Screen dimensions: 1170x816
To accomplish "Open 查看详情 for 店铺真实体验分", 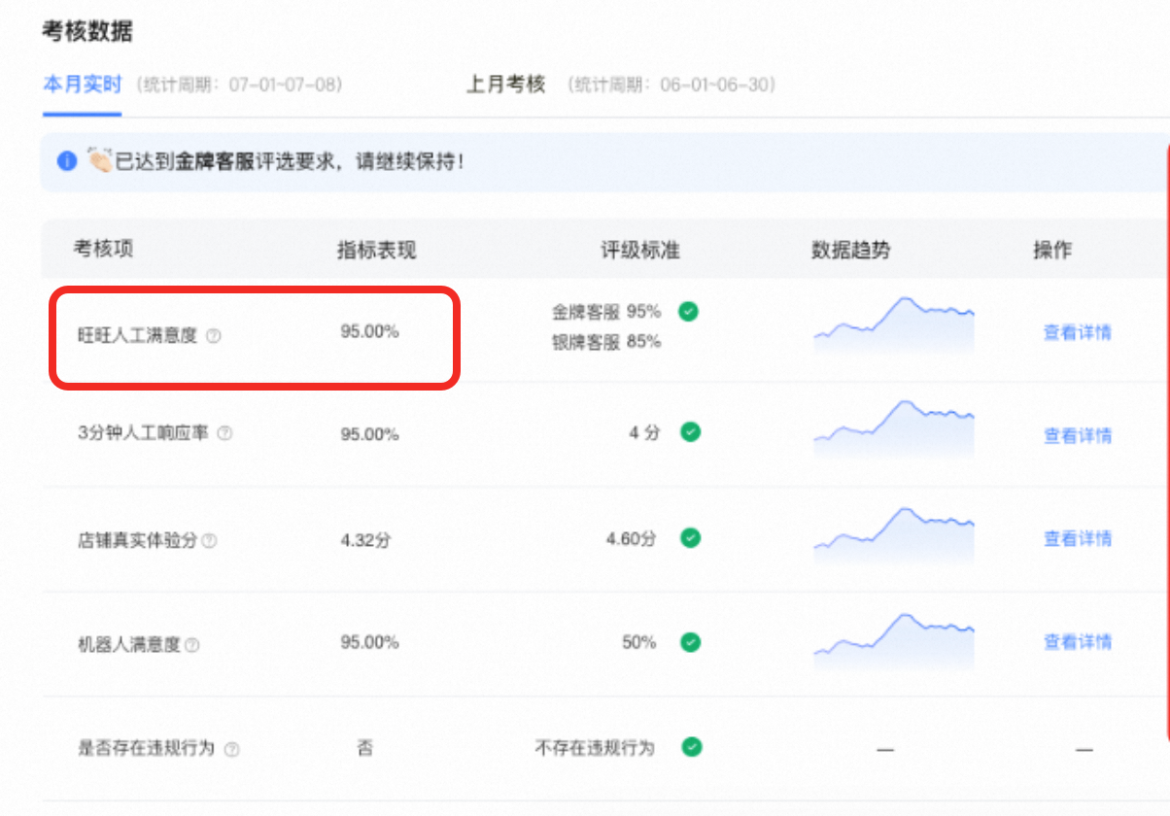I will click(x=1078, y=538).
